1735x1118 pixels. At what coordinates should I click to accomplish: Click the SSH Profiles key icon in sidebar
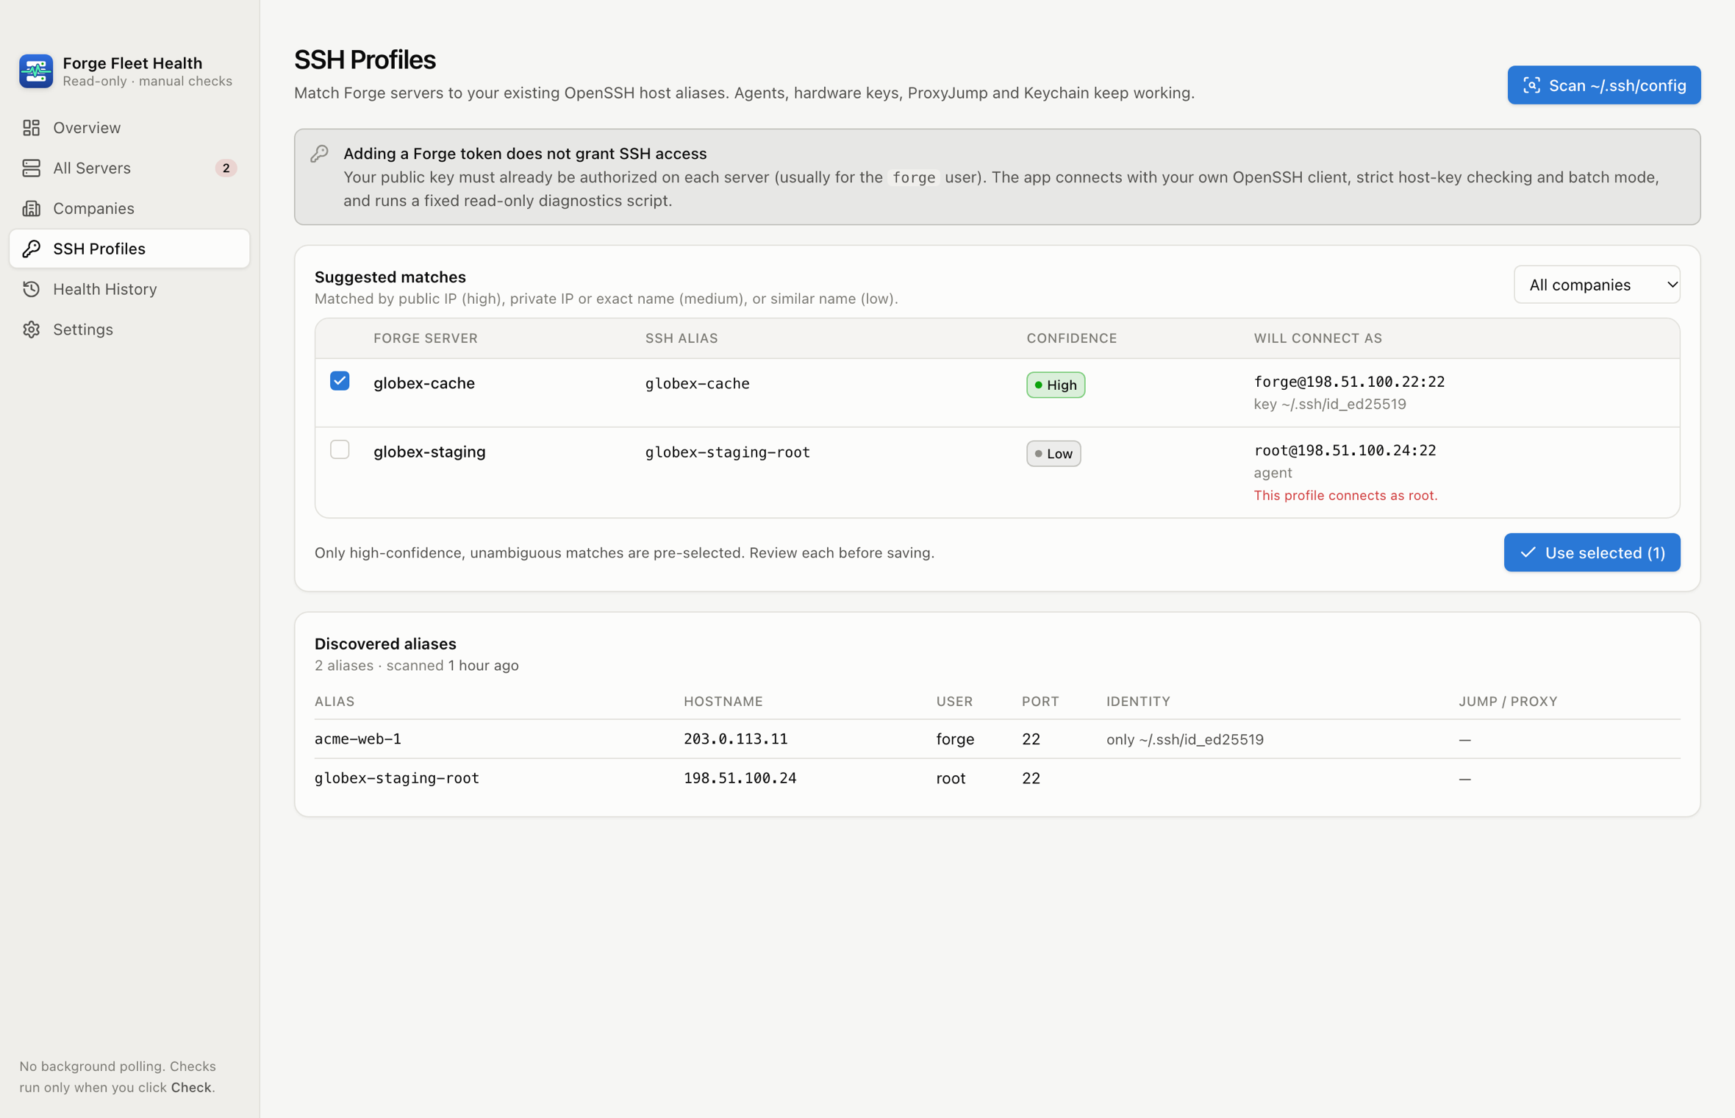click(31, 249)
